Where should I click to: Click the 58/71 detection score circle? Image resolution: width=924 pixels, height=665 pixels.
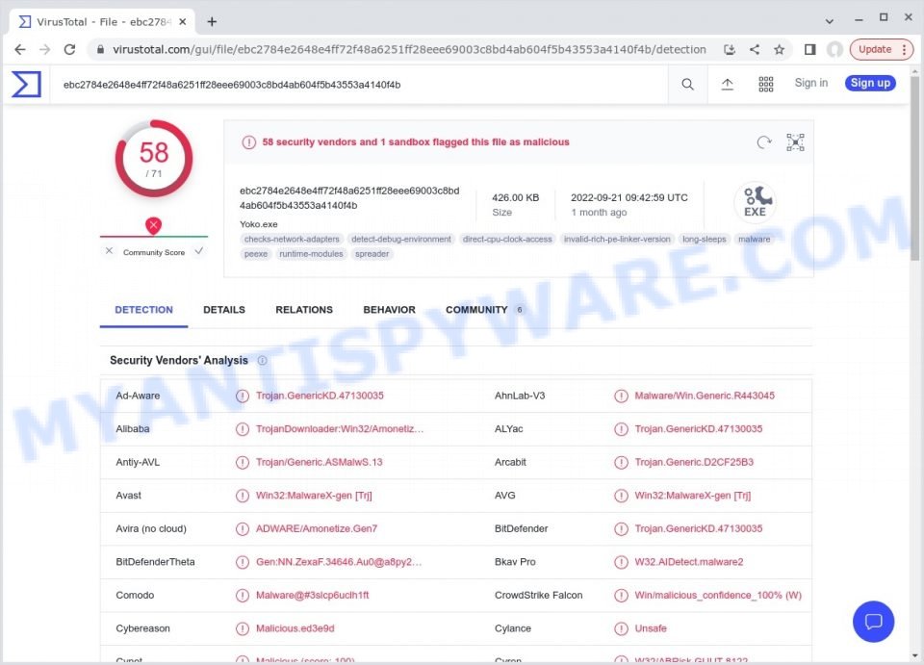(154, 159)
